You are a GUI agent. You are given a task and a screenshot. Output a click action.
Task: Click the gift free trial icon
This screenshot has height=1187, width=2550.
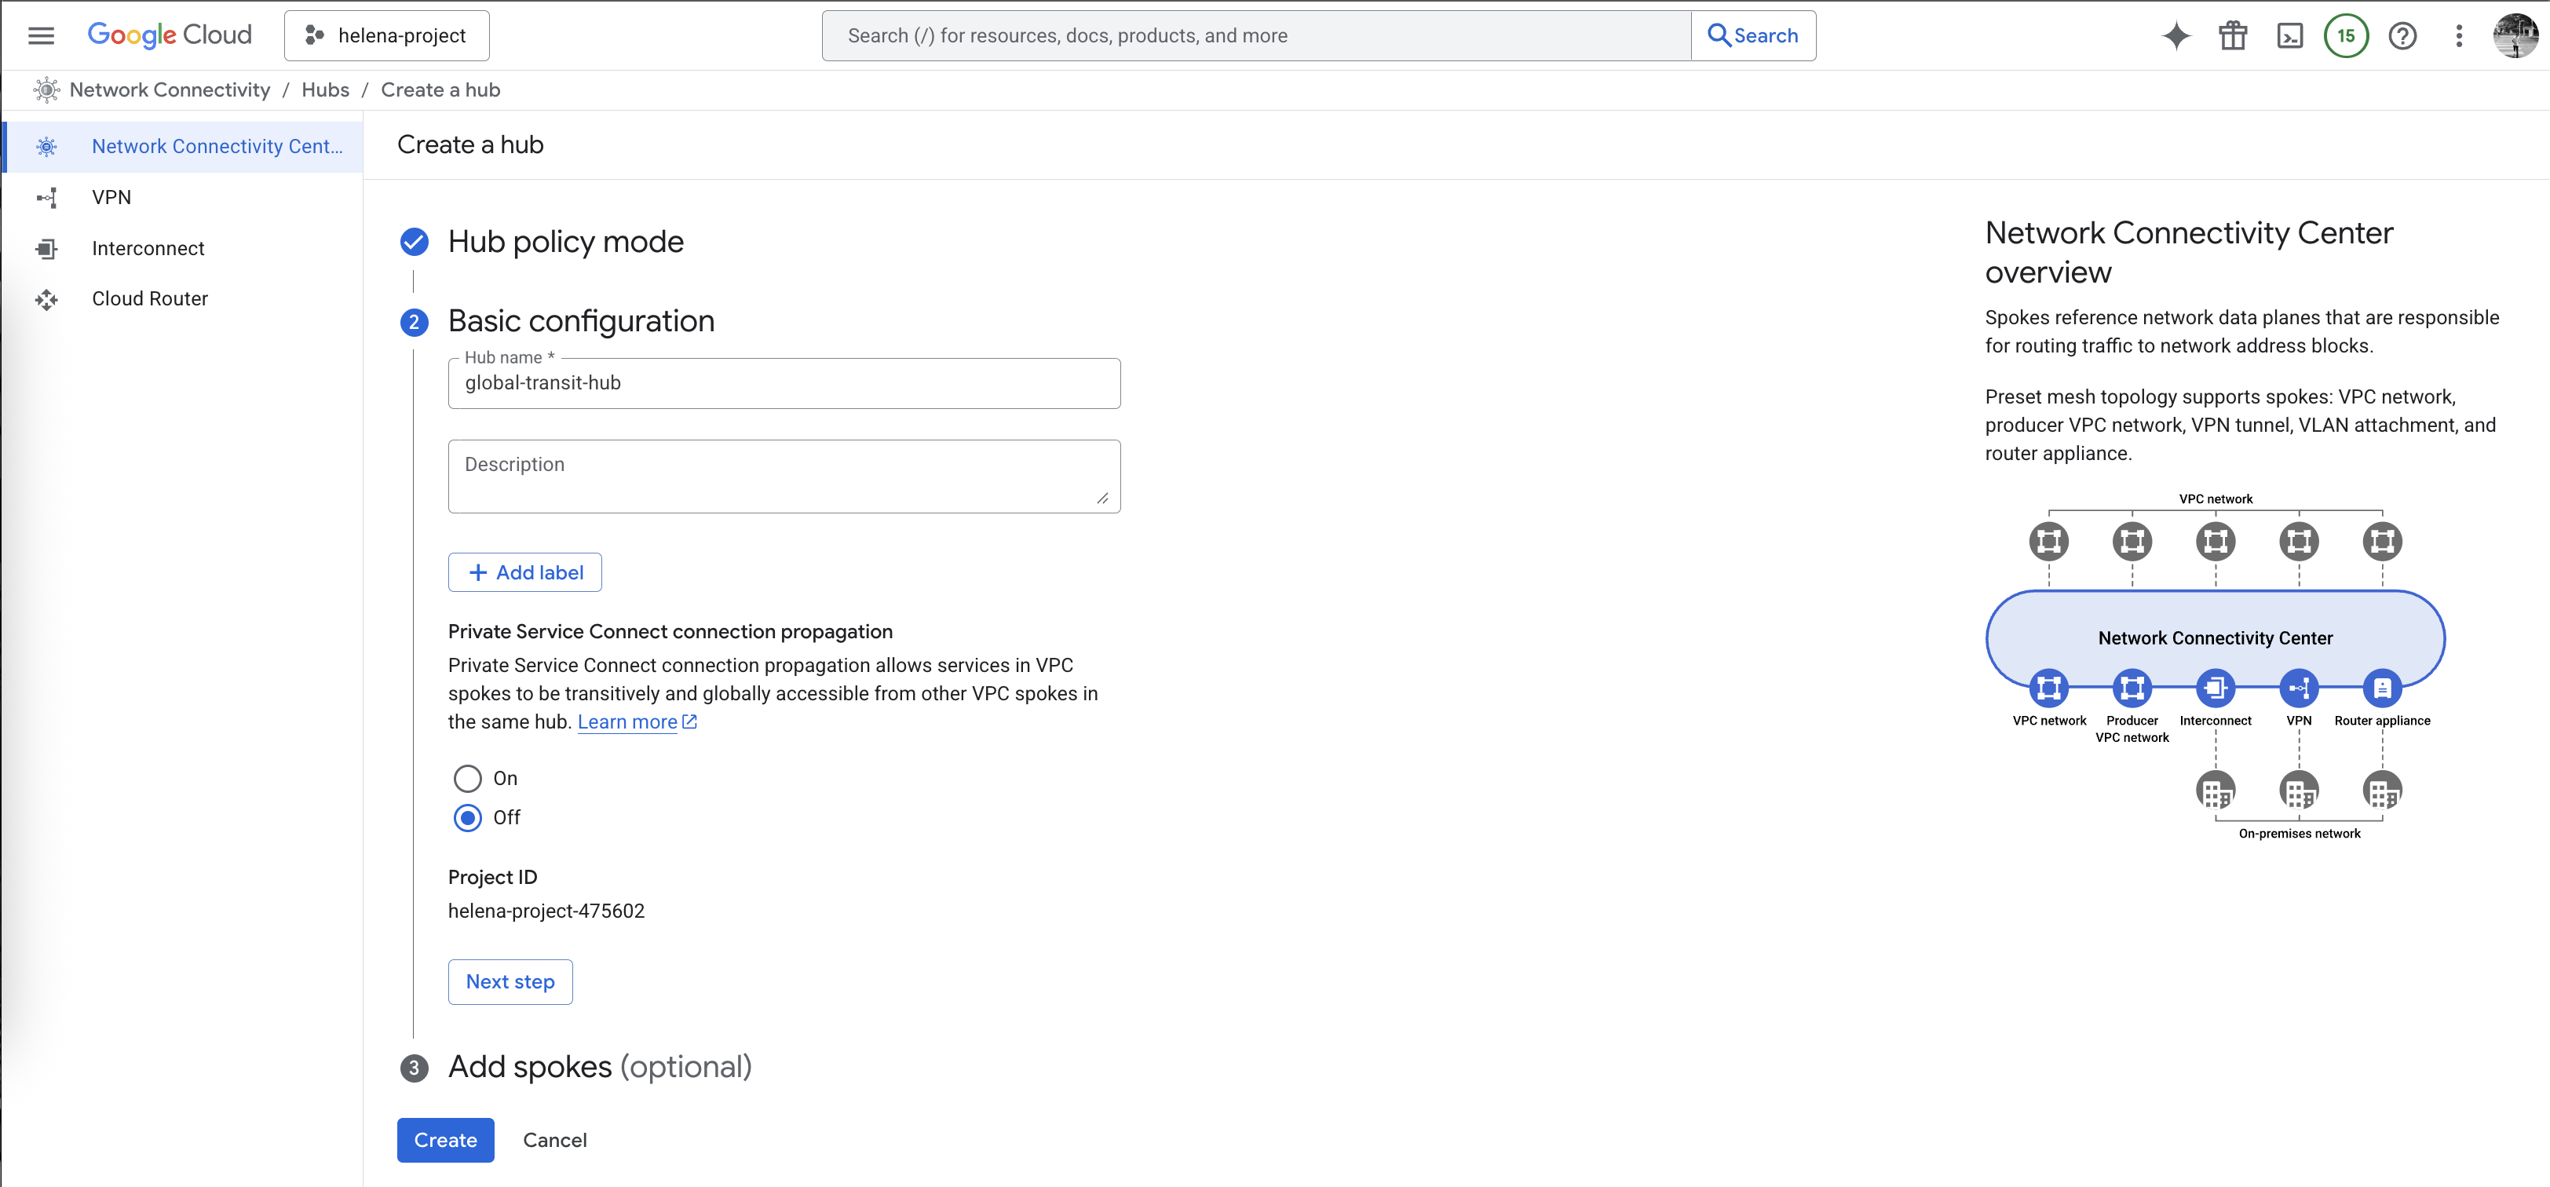point(2232,35)
